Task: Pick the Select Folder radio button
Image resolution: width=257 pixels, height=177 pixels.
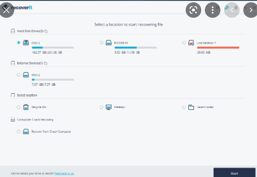Action: click(x=184, y=107)
